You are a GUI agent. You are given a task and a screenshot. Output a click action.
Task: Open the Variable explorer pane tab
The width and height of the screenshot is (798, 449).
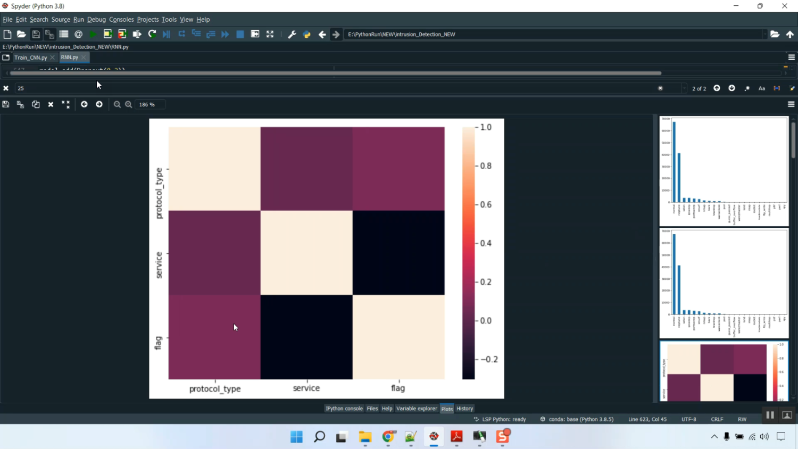pyautogui.click(x=417, y=409)
